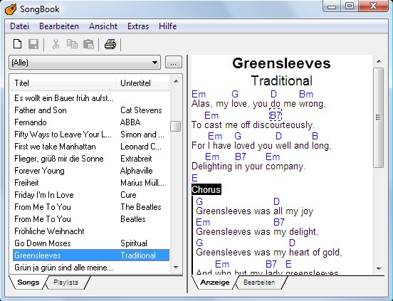Click the Copy toolbar icon

[72, 44]
